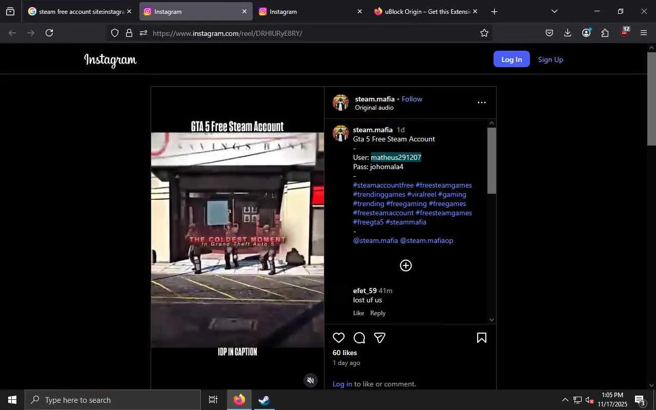656x410 pixels.
Task: Open the taskbar clock and date
Action: [x=612, y=400]
